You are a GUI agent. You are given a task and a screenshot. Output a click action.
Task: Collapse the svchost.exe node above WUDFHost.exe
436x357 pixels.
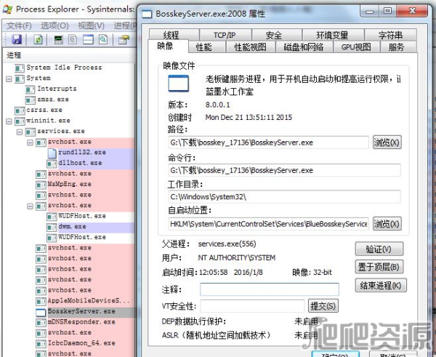(30, 206)
